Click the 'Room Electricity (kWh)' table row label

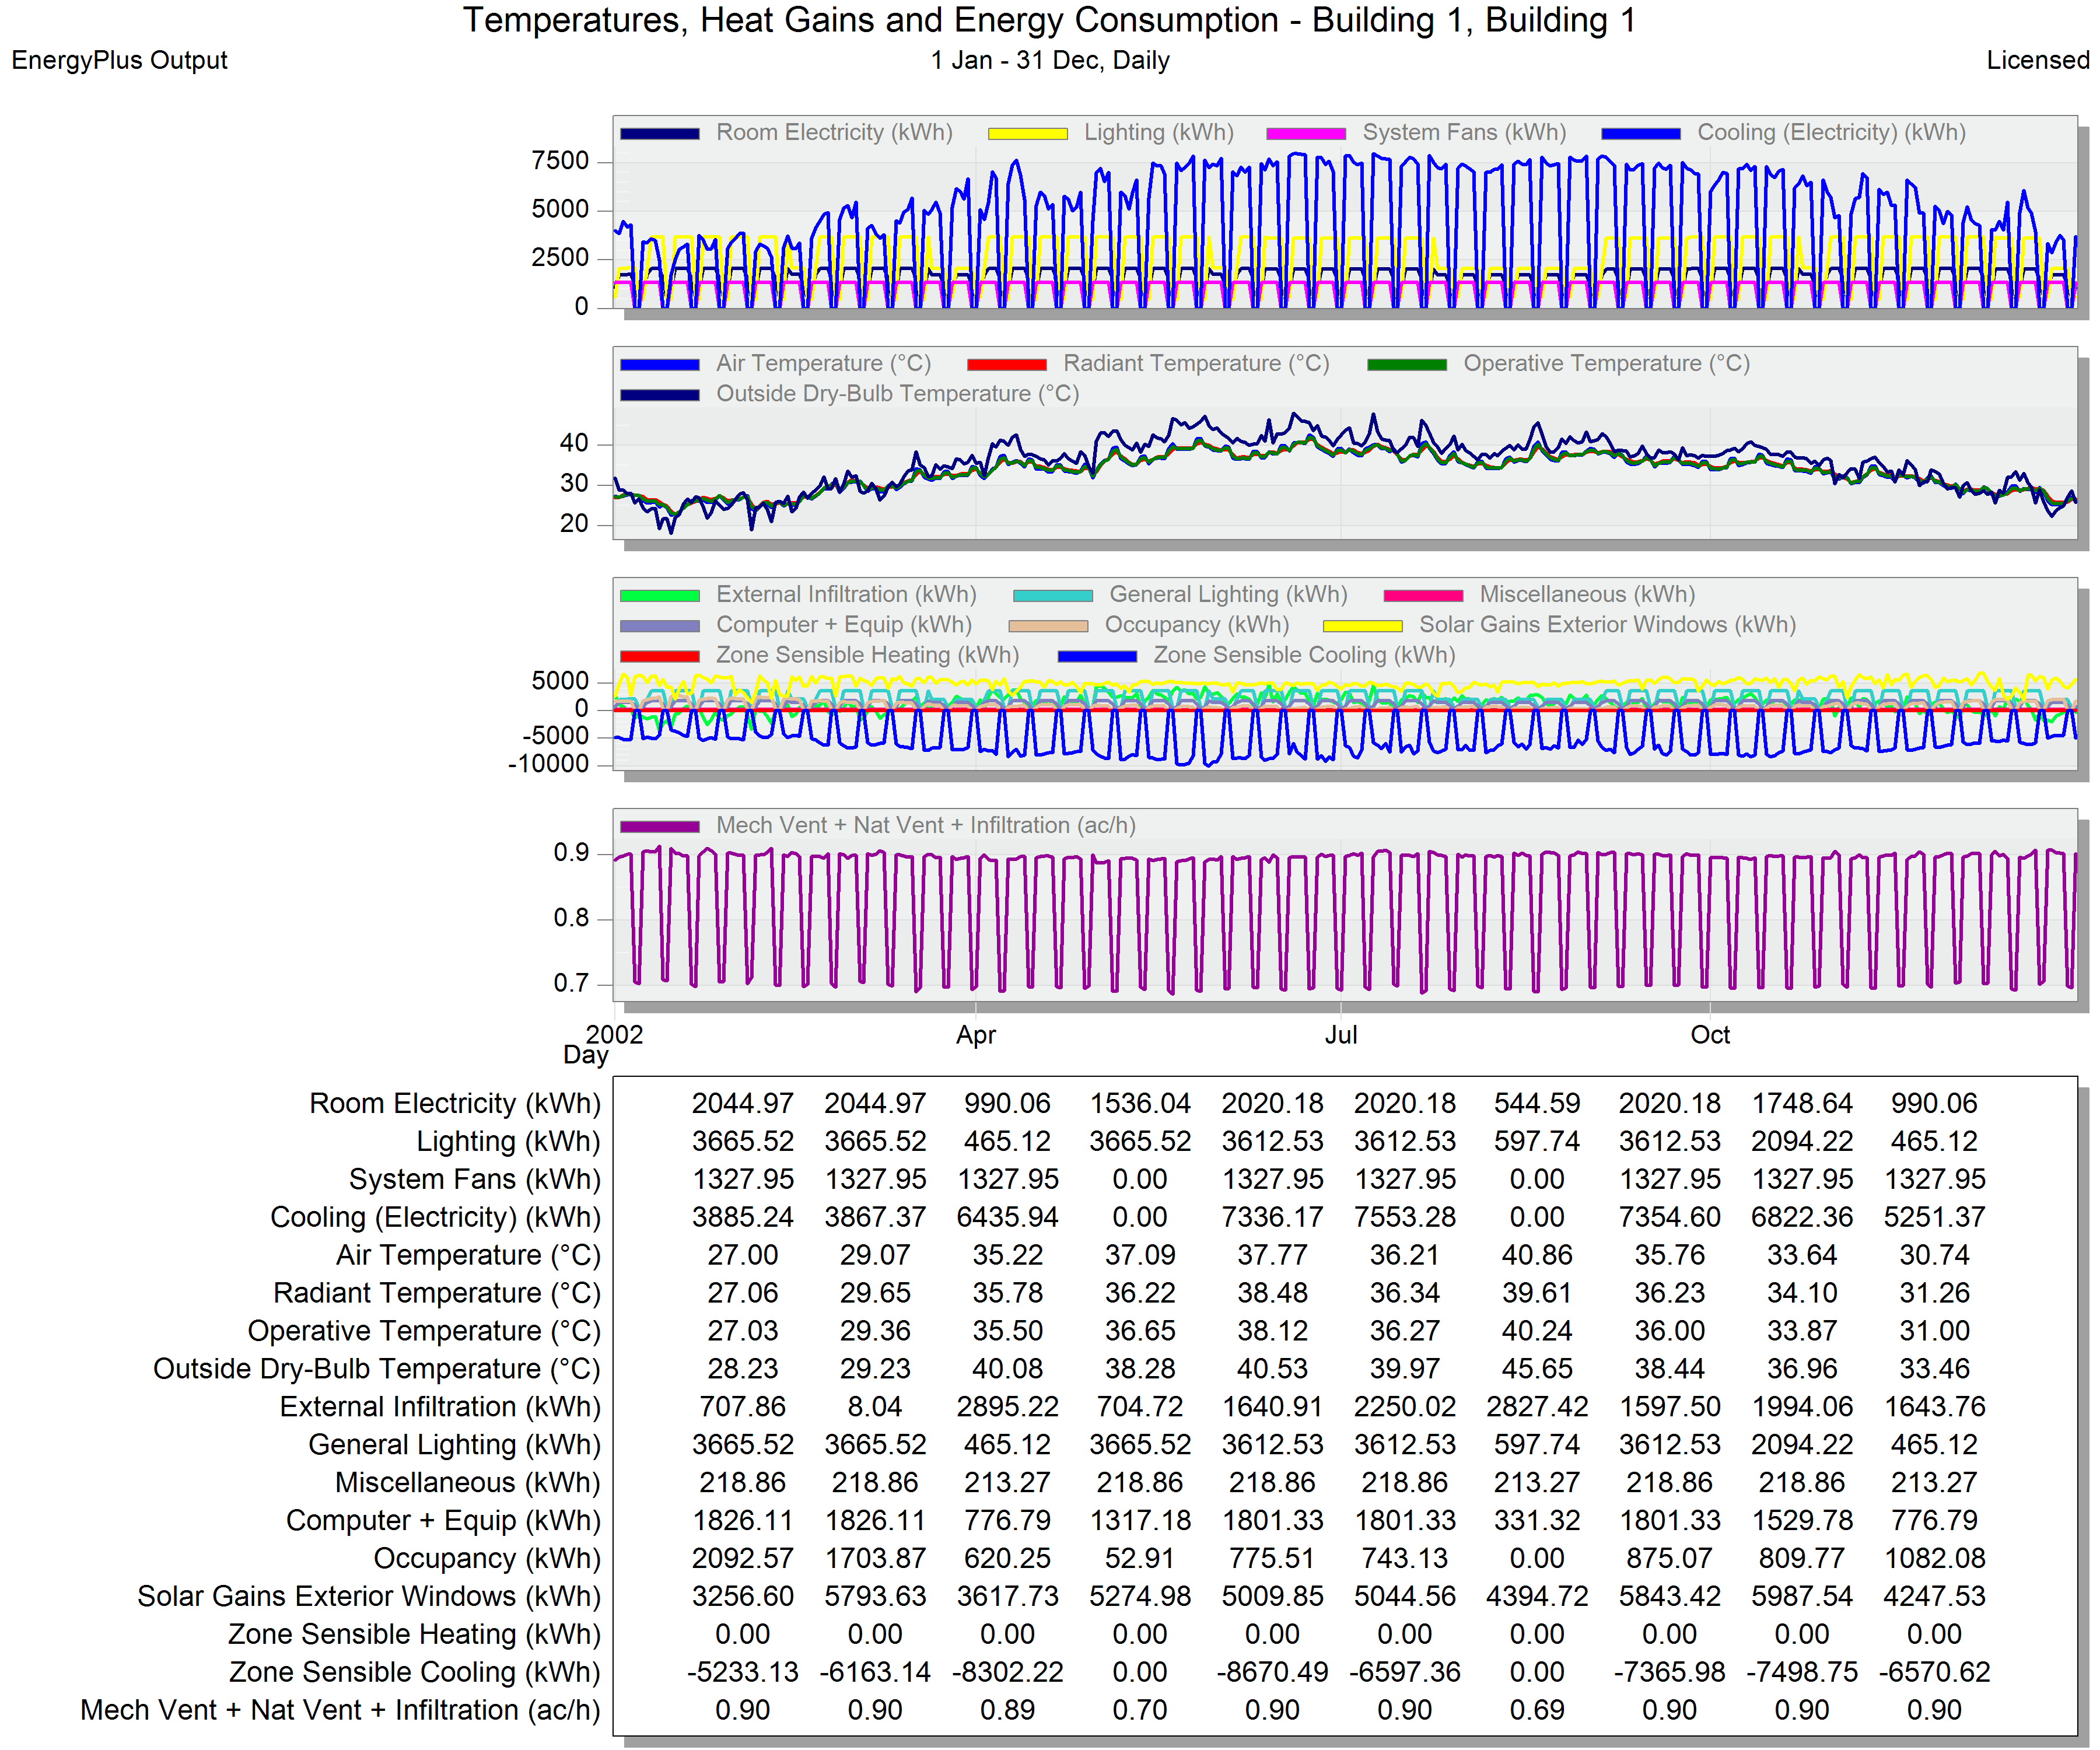pyautogui.click(x=455, y=1103)
